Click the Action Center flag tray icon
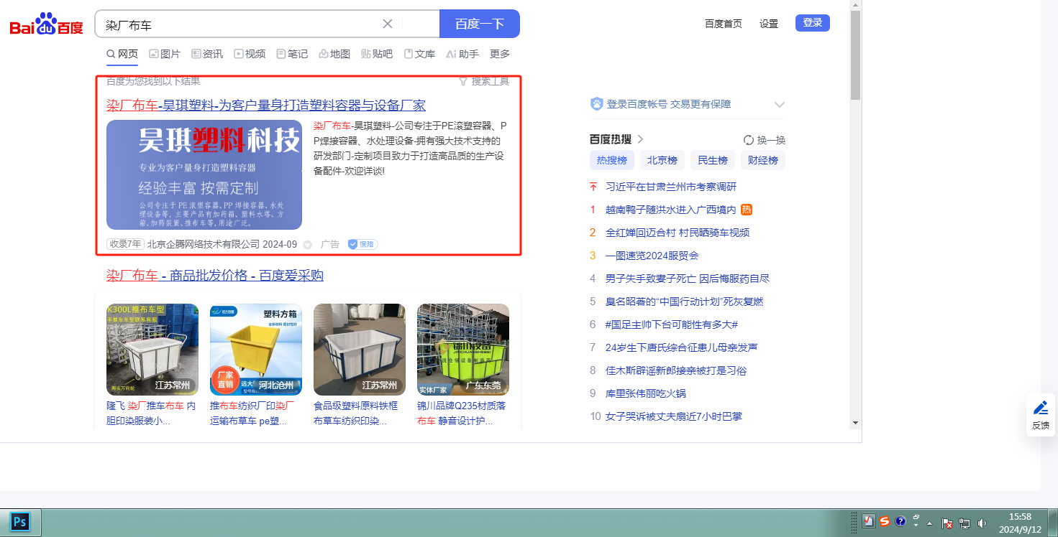Image resolution: width=1058 pixels, height=537 pixels. (x=947, y=523)
